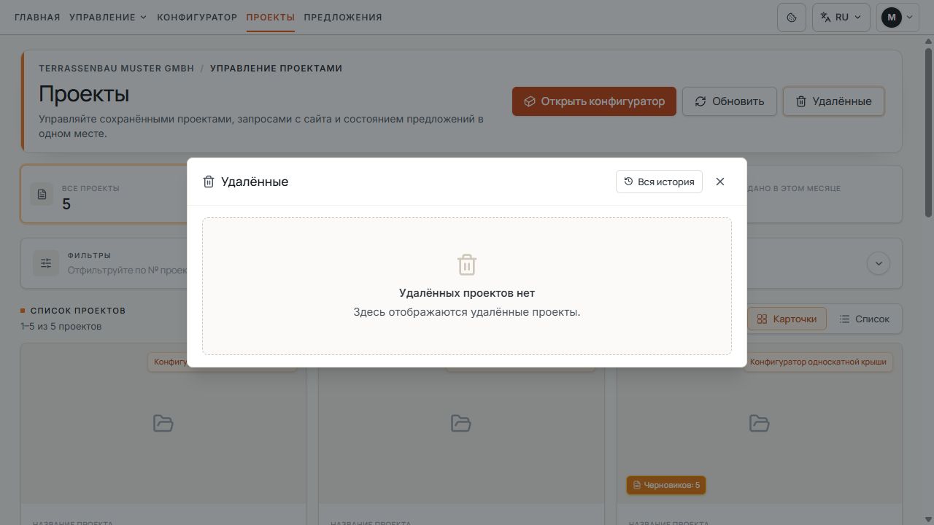Click the document icon beside Все проекты
The image size is (934, 525).
[42, 195]
